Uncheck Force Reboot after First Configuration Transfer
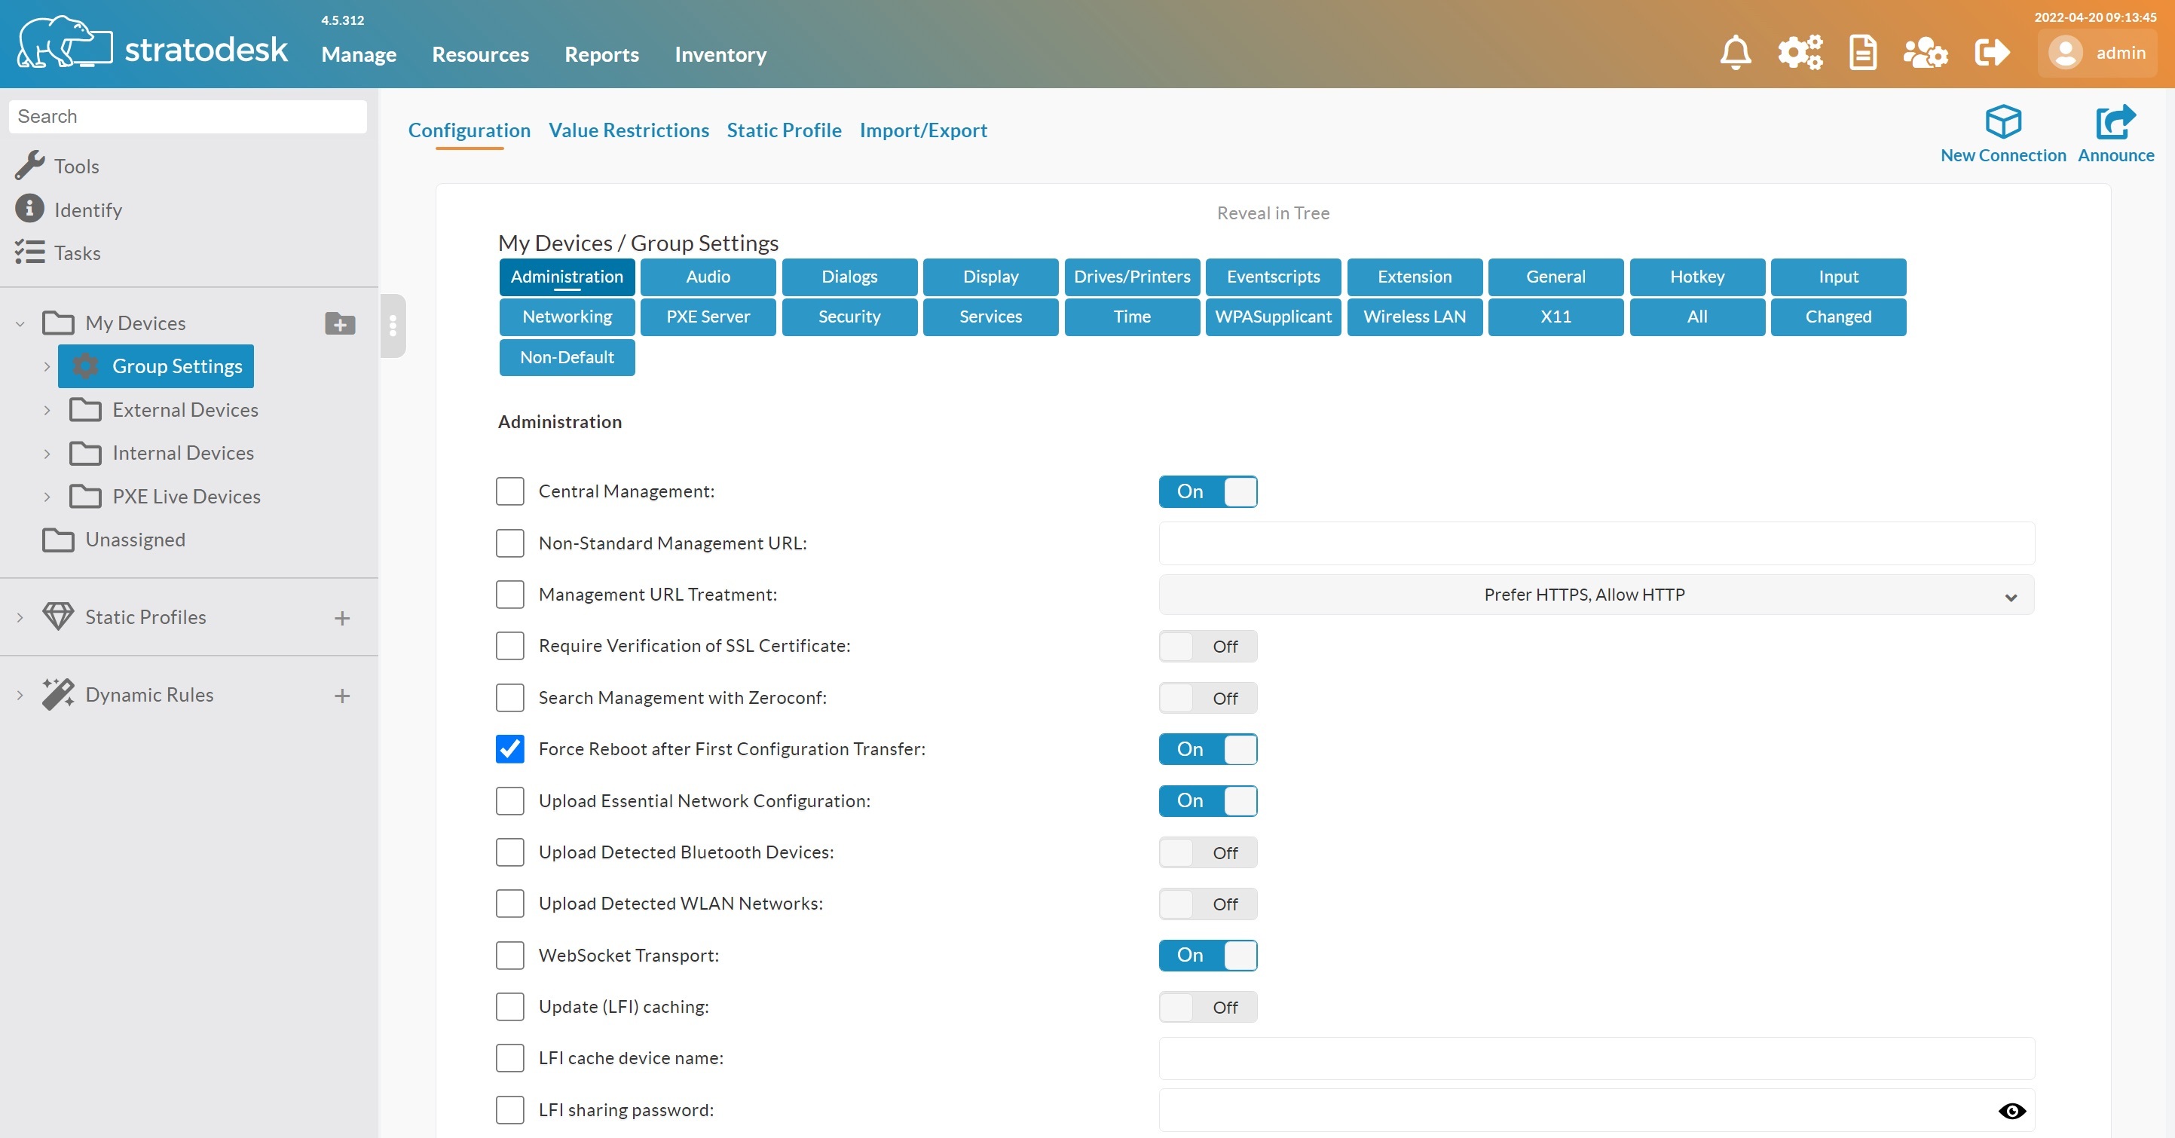Viewport: 2175px width, 1138px height. 510,749
